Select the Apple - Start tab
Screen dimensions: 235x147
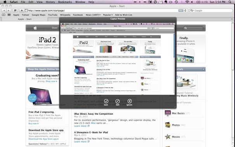(x=24, y=19)
